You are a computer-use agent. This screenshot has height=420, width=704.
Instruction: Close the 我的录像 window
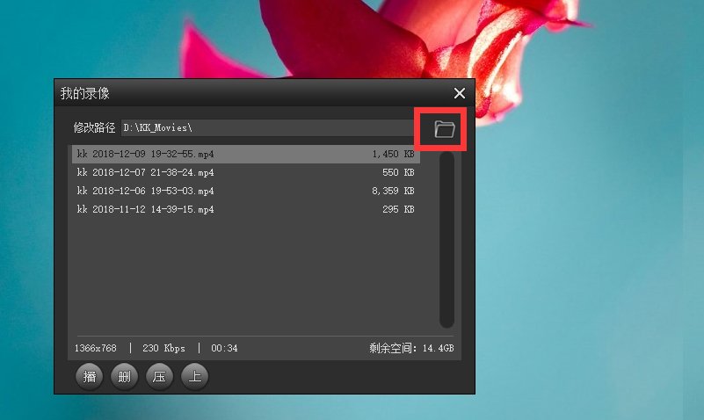459,93
